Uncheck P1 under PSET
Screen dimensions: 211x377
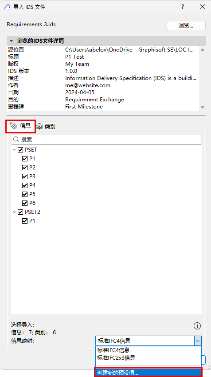coord(25,159)
